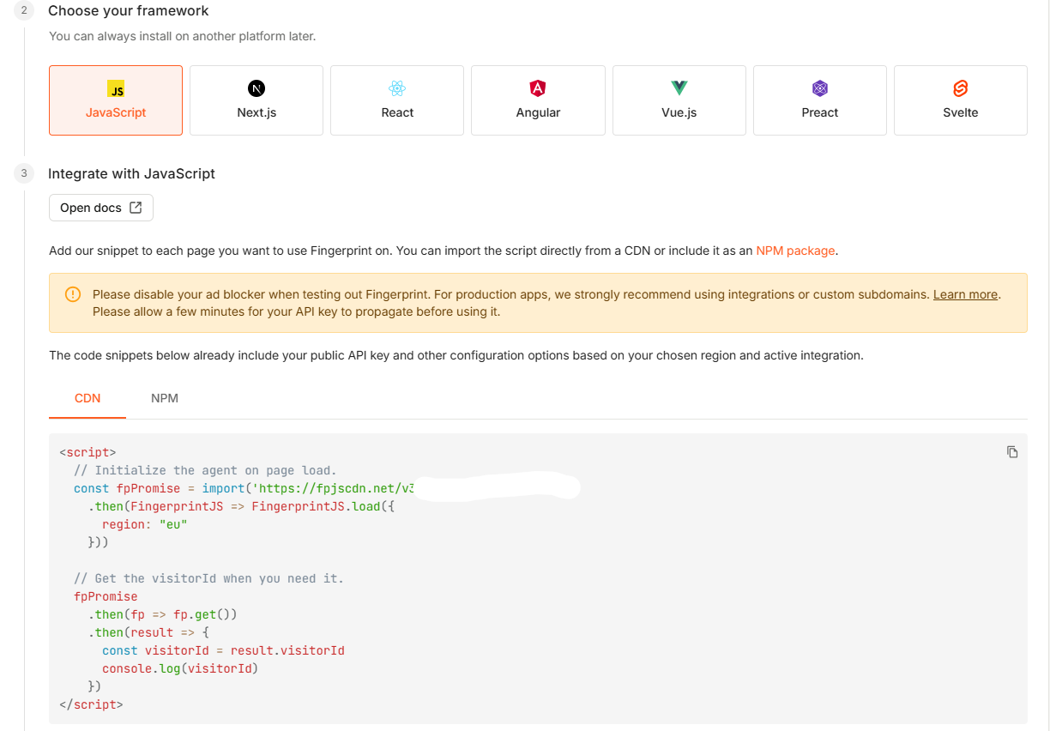Screen dimensions: 1050x731
Task: Click the '.then(FingerprintJS => FingerprintJS.load({' line
Action: 241,506
